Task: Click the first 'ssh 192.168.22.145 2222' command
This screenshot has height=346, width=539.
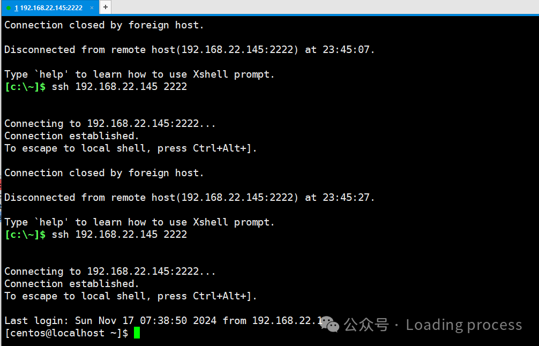Action: tap(119, 87)
